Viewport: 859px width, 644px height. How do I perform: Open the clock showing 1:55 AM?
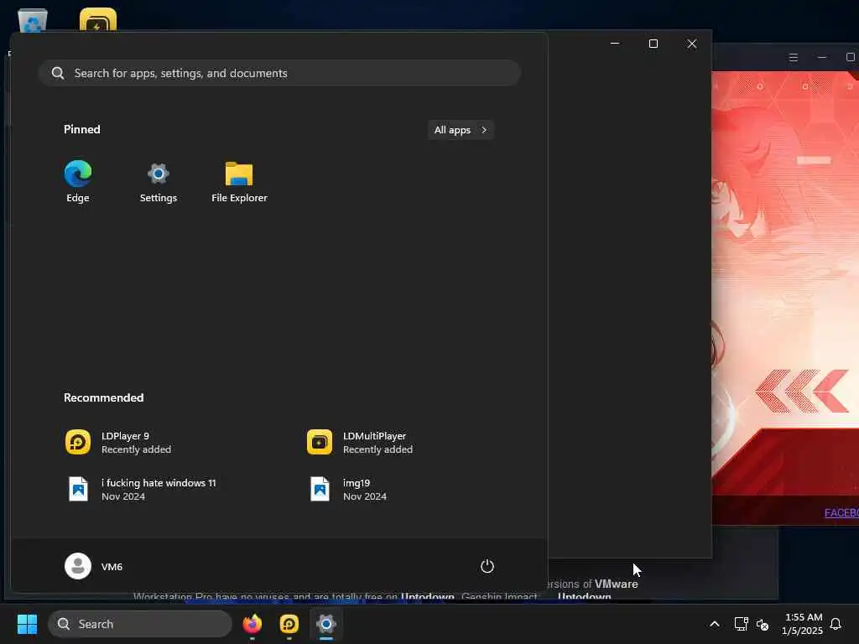[x=802, y=624]
